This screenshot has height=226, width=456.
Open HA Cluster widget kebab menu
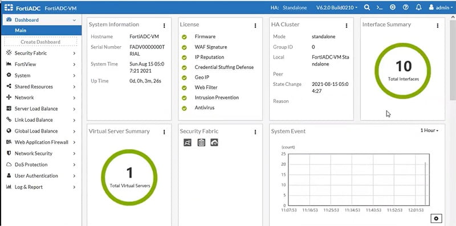click(347, 26)
